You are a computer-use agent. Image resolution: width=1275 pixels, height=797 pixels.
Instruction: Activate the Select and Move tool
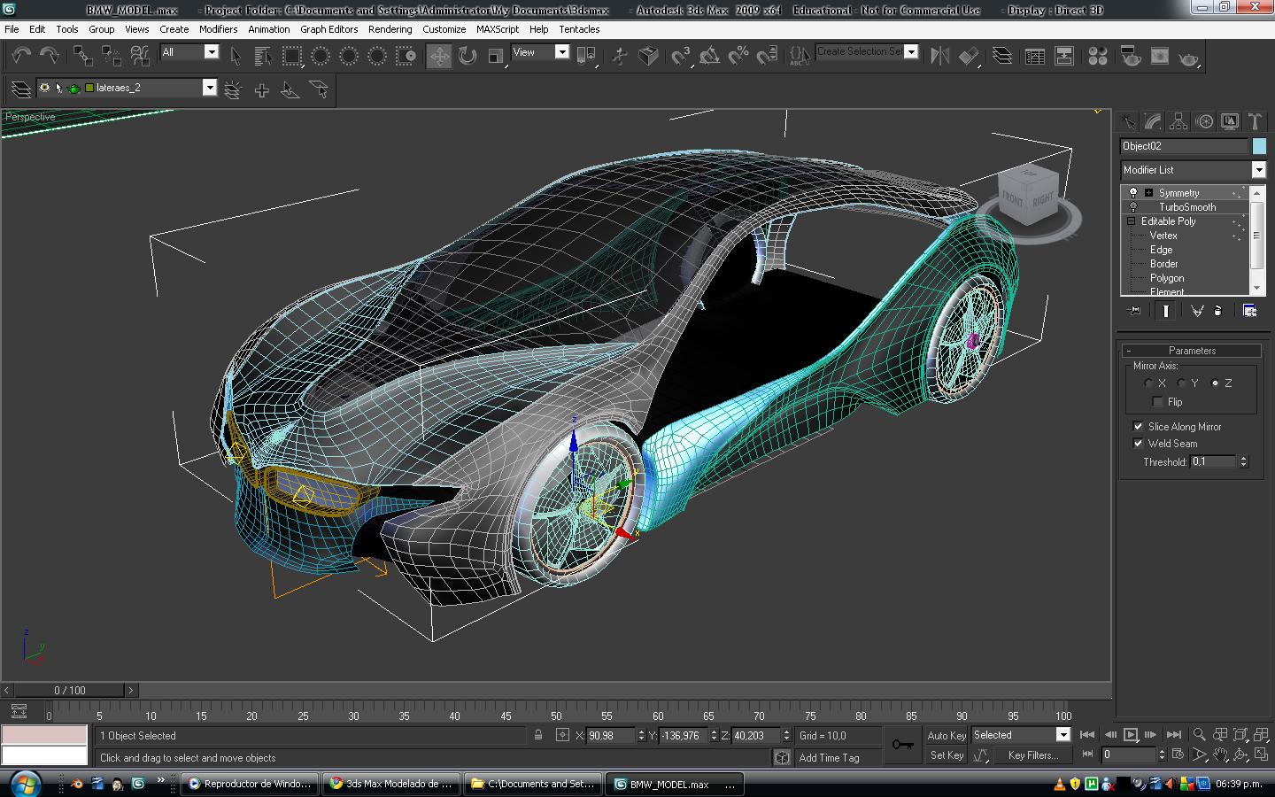pos(439,56)
